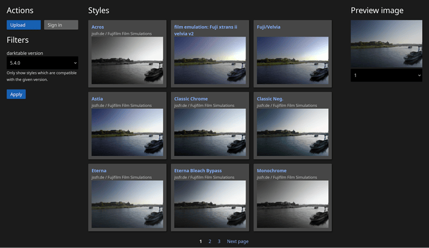Click the jssfr.de subtitle under Classic Neg.
This screenshot has height=248, width=429.
[287, 106]
